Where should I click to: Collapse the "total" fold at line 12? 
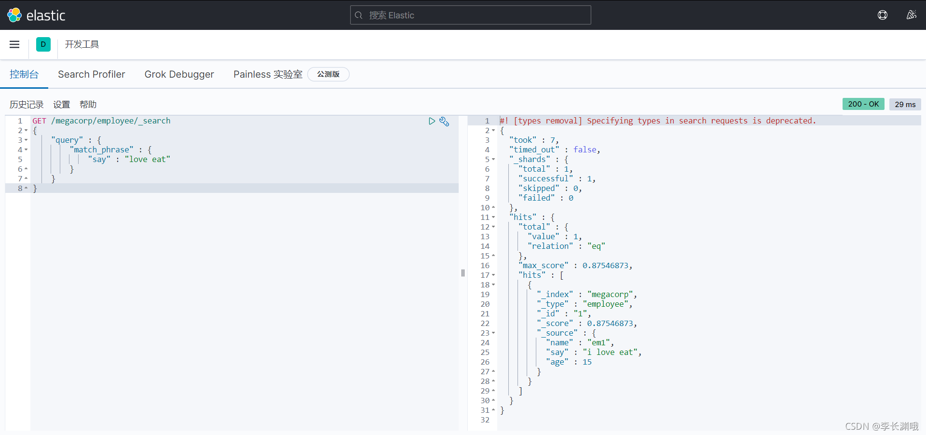tap(493, 227)
